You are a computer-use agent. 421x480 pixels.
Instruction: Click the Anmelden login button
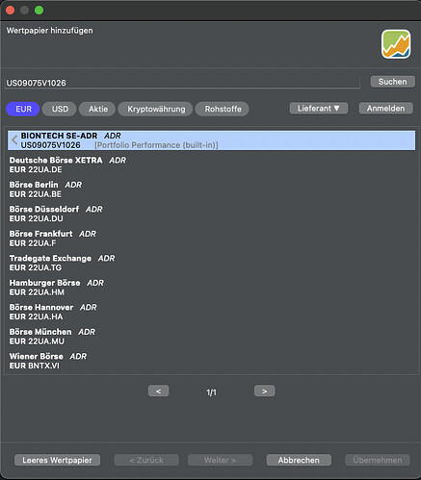(385, 109)
